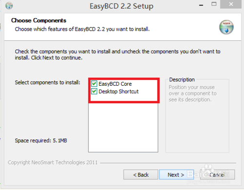
Task: Select the EasyBCD Core component label
Action: coord(115,84)
